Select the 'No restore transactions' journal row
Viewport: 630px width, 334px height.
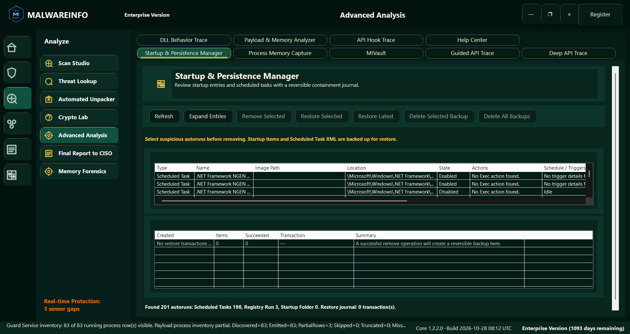(x=374, y=244)
